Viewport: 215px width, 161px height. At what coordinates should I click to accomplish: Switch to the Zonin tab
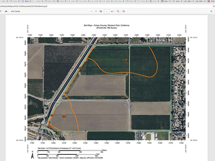pos(155,1)
